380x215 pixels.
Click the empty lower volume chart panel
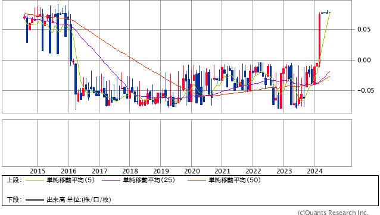coord(177,143)
